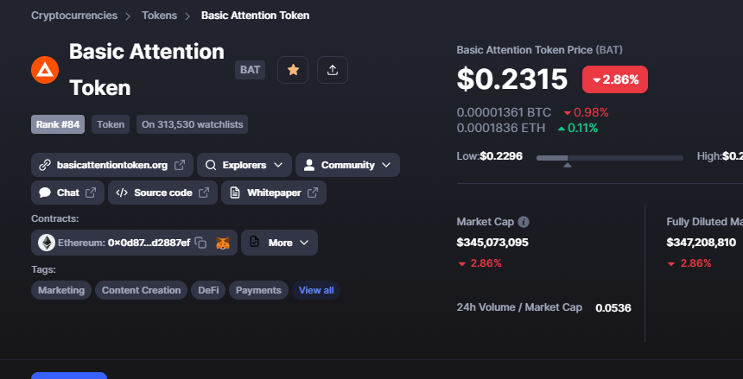Click the chat bubble icon
Image resolution: width=743 pixels, height=379 pixels.
45,193
